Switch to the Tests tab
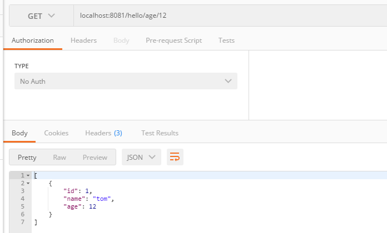 [x=226, y=40]
